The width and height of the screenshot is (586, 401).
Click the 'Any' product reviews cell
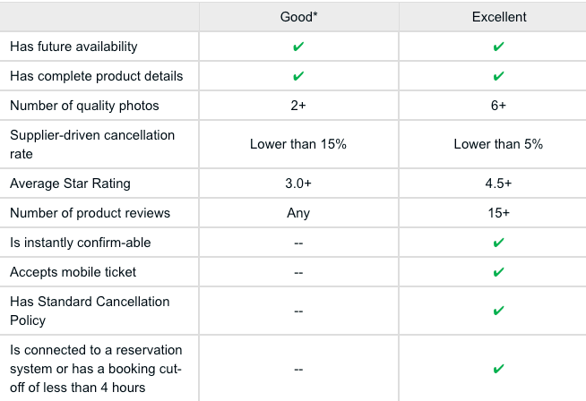pyautogui.click(x=298, y=213)
